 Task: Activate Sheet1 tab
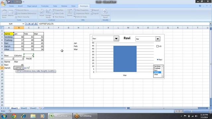click(15, 108)
